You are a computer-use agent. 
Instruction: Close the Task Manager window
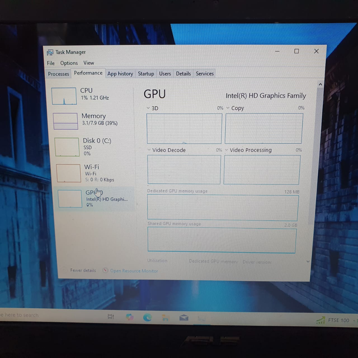(x=316, y=51)
